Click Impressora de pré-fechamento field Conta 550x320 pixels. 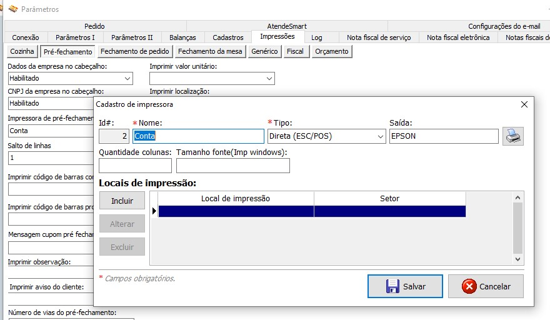(x=51, y=131)
